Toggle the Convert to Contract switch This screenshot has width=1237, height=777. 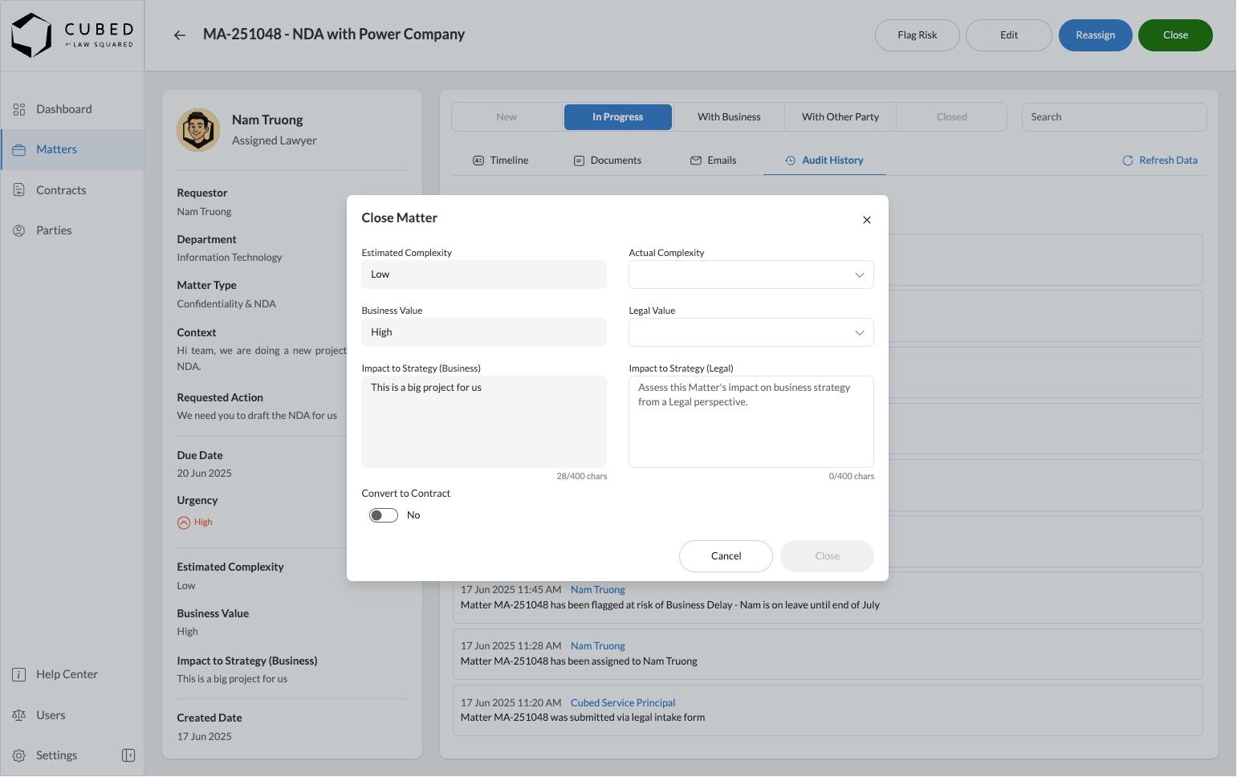pyautogui.click(x=384, y=515)
